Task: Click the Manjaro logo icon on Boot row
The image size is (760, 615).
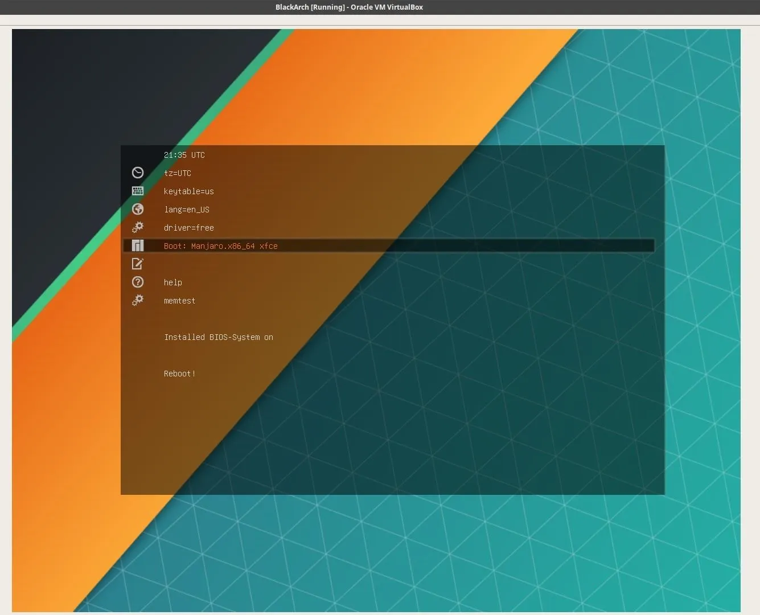Action: (x=138, y=245)
